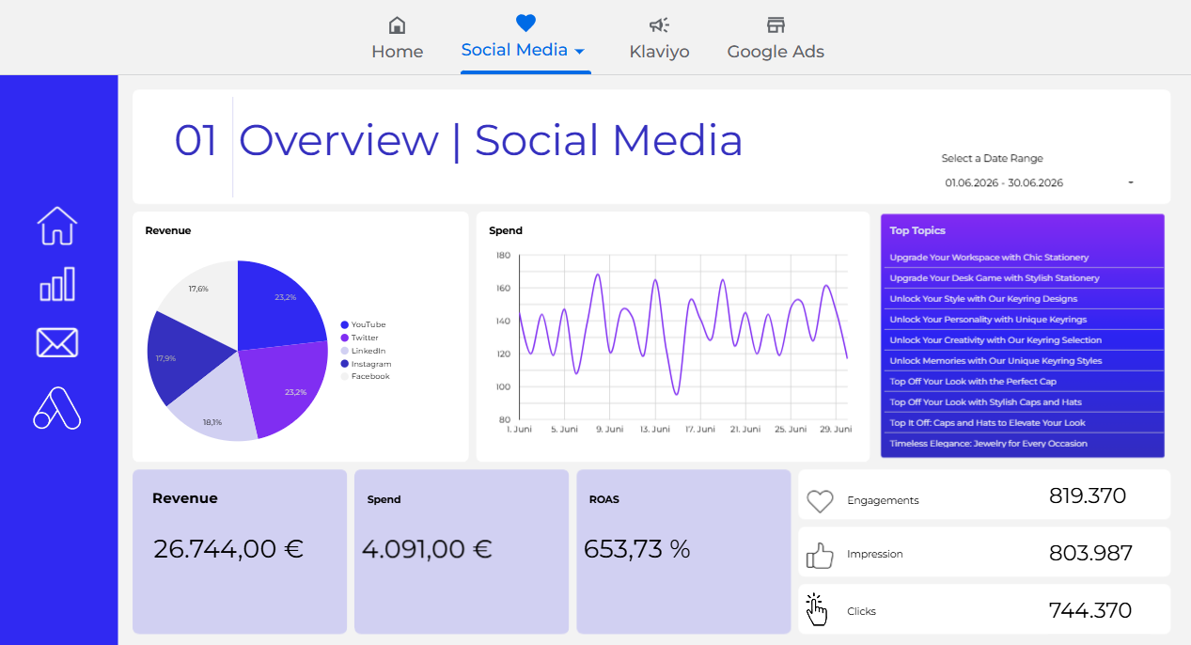Click the '01 Overview | Social Media' heading

459,140
